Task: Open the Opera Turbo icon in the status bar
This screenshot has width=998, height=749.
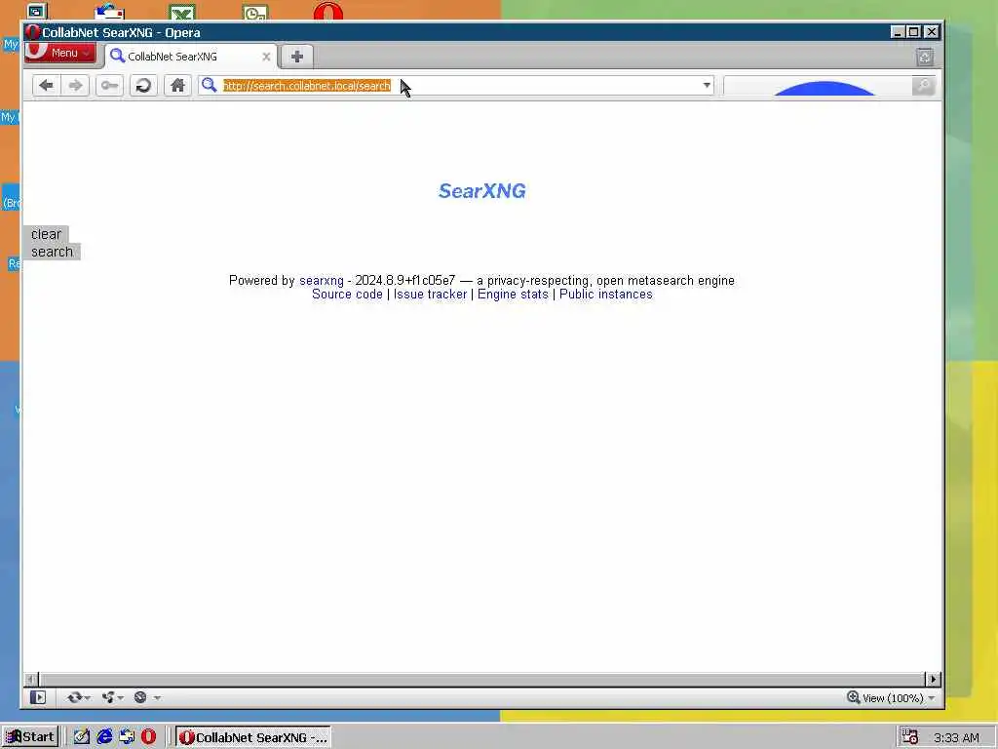Action: click(140, 697)
